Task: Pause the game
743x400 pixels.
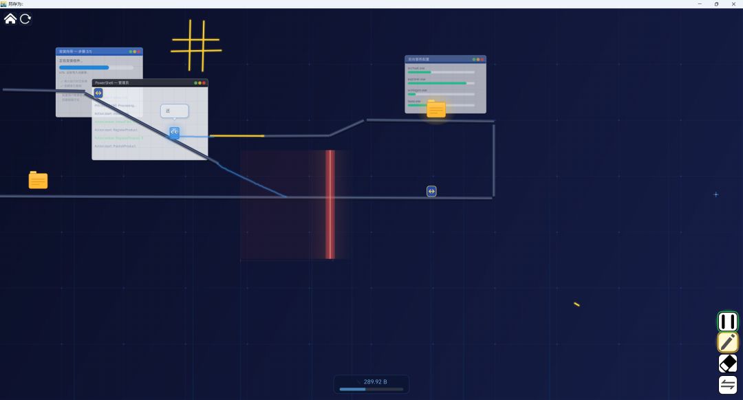Action: pos(727,322)
